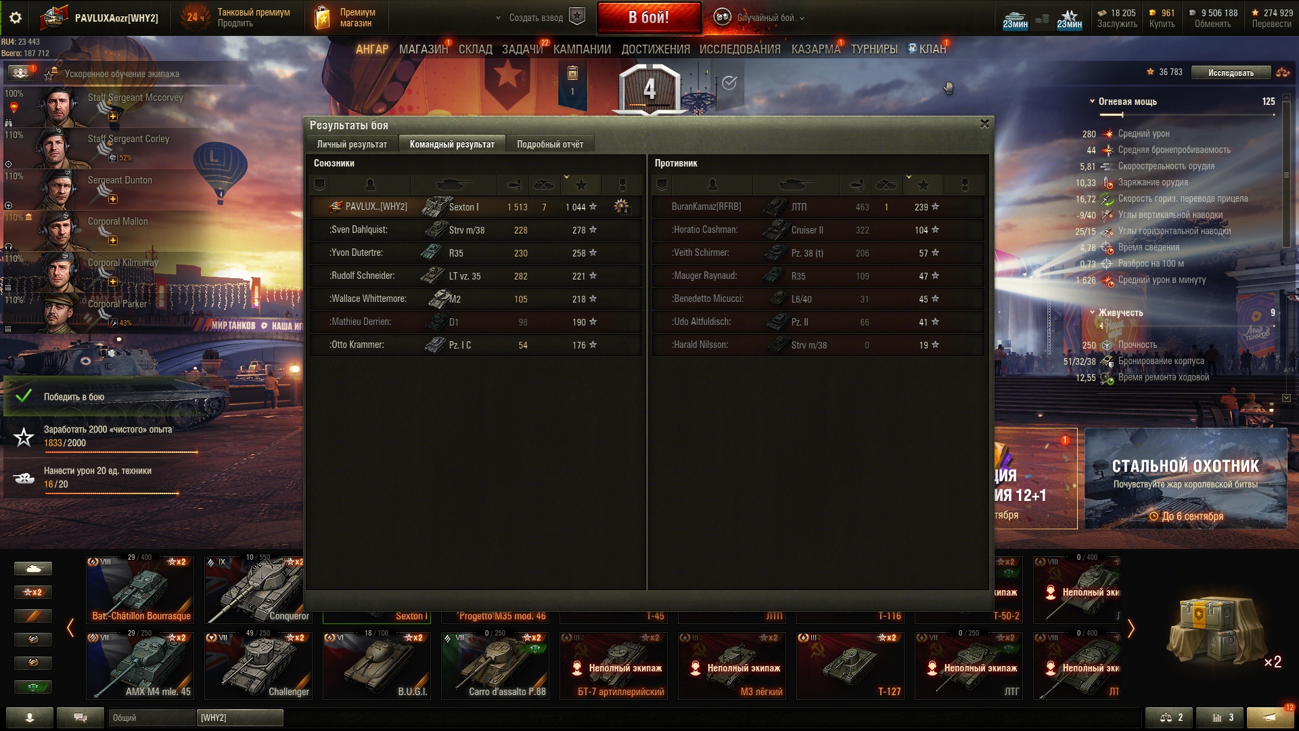
Task: Click the tank type filter icon in carousel
Action: [x=33, y=569]
